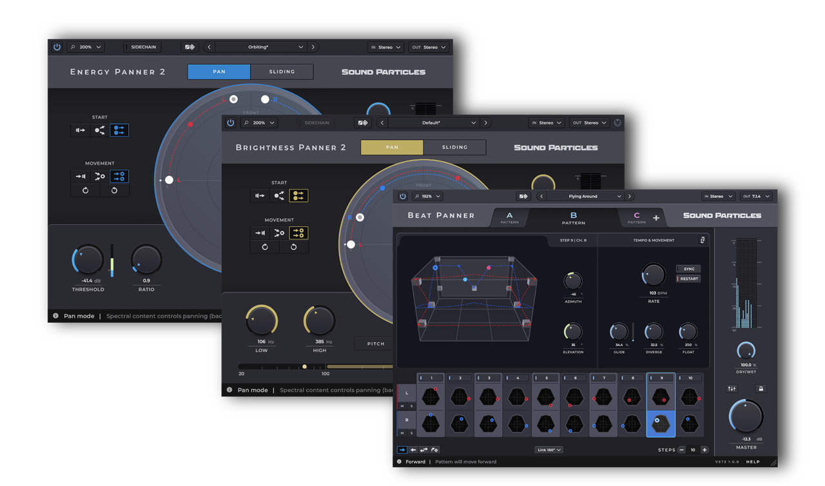825x486 pixels.
Task: Open the Flying Around preset dropdown
Action: pos(585,197)
